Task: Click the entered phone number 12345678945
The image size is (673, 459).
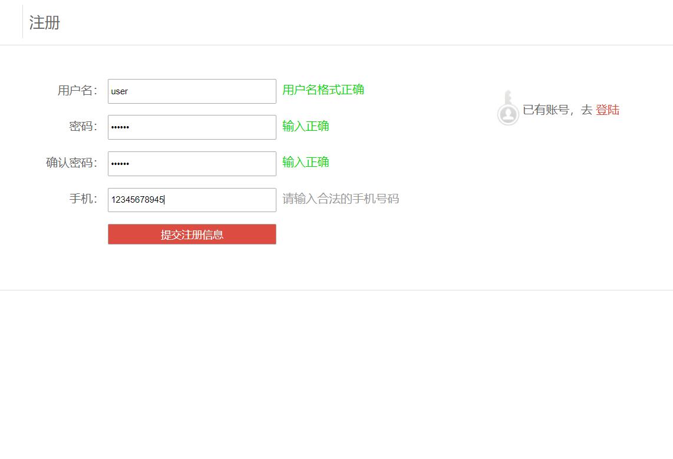Action: pyautogui.click(x=137, y=200)
